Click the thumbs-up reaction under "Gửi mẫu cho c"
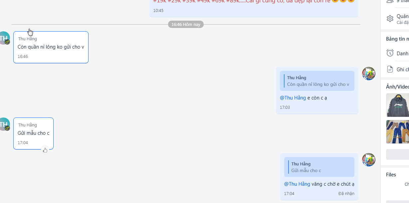The image size is (409, 203). [x=45, y=150]
